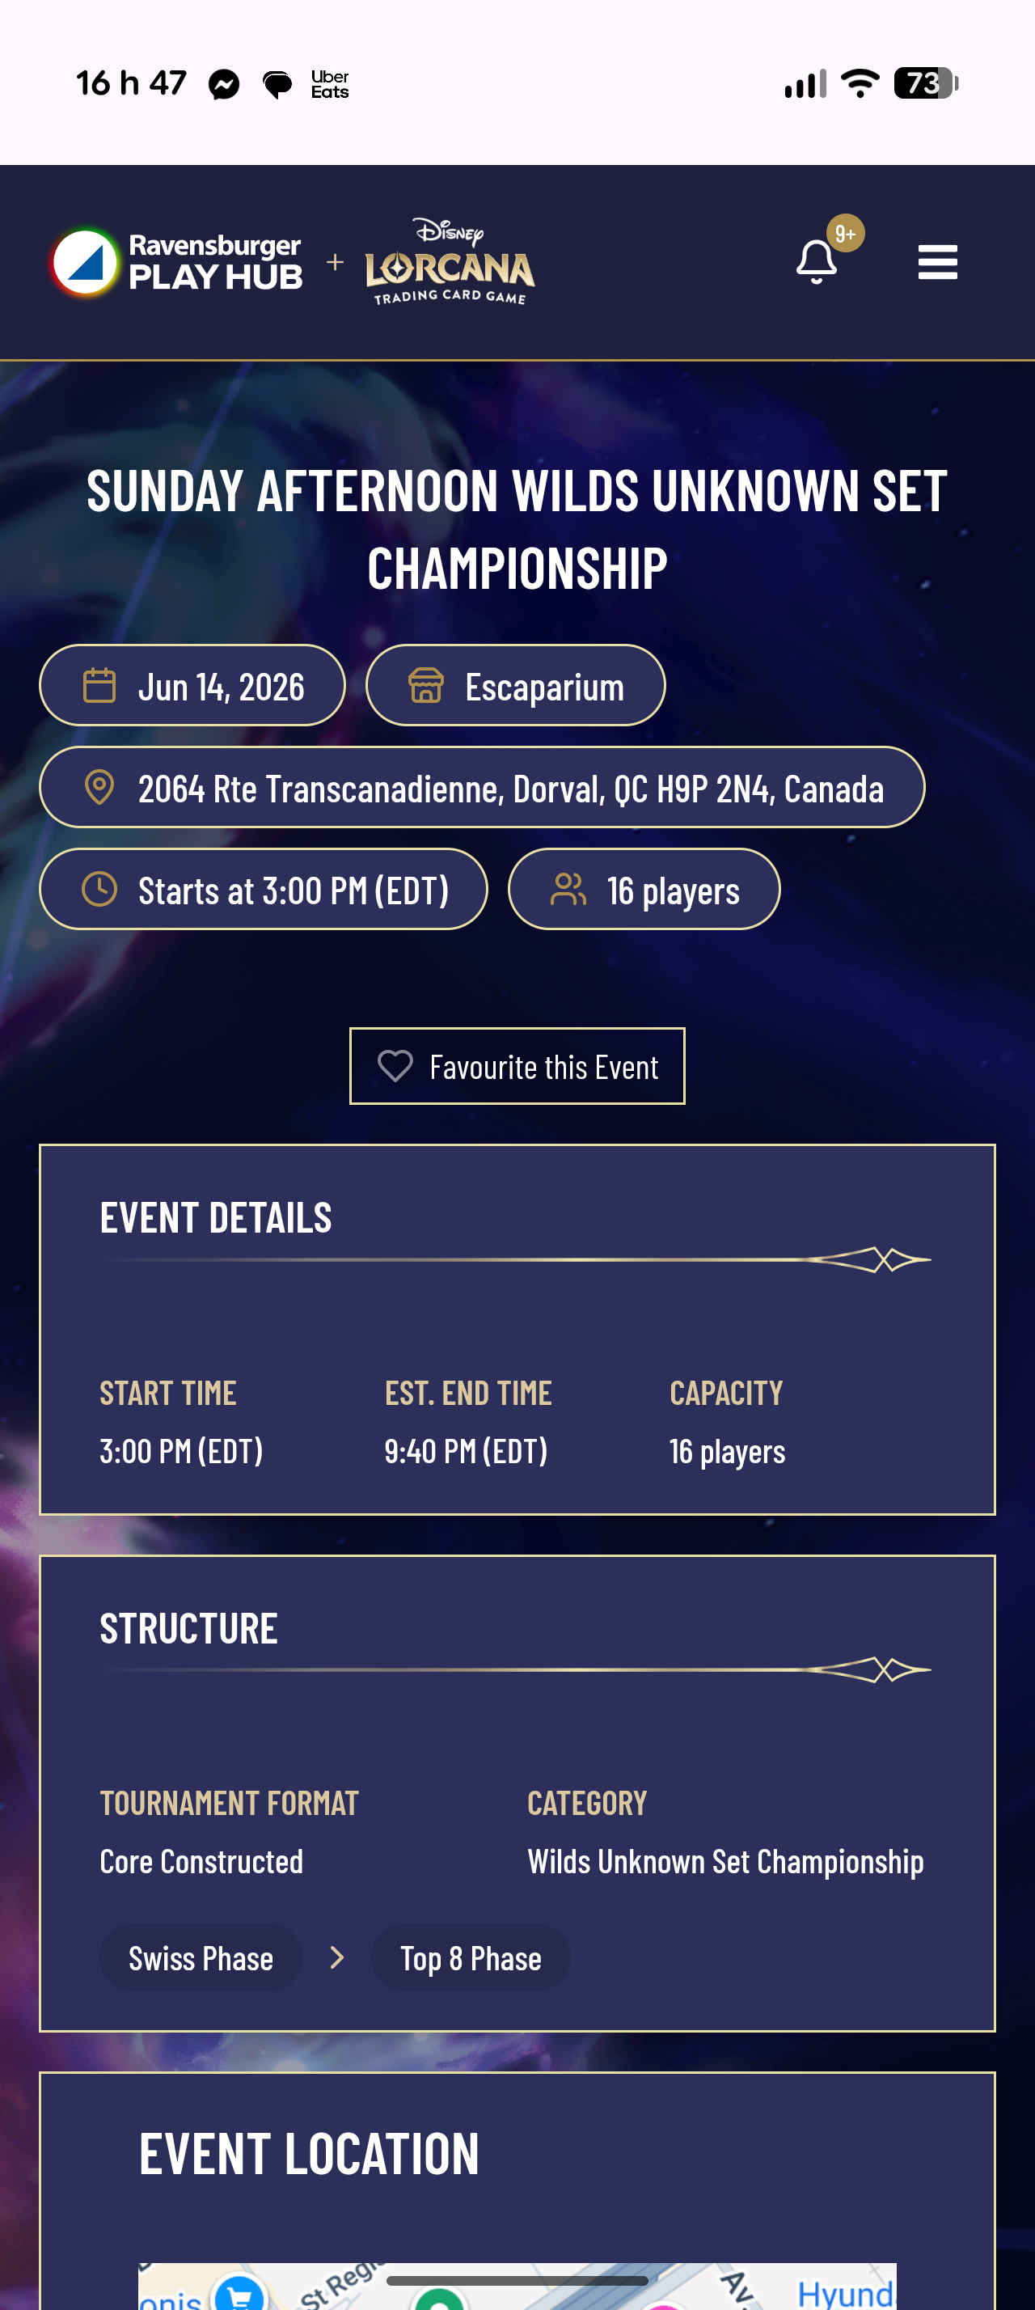
Task: Tap the 9+ notification badge
Action: coord(845,234)
